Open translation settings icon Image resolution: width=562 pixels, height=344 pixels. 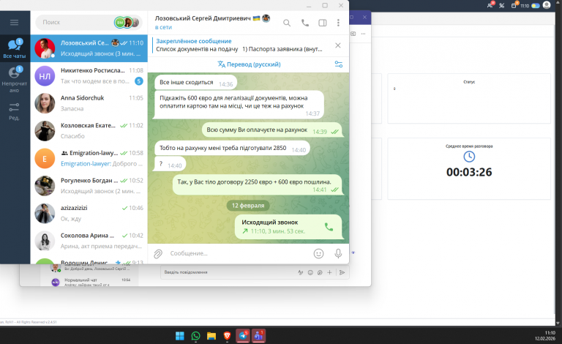coord(339,64)
